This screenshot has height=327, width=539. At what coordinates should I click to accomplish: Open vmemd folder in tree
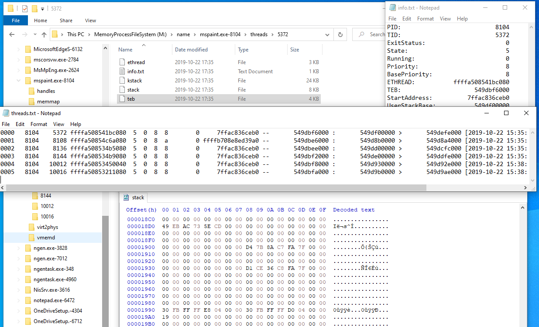[46, 238]
